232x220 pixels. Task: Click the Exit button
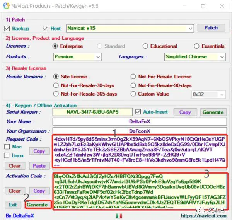pyautogui.click(x=13, y=205)
